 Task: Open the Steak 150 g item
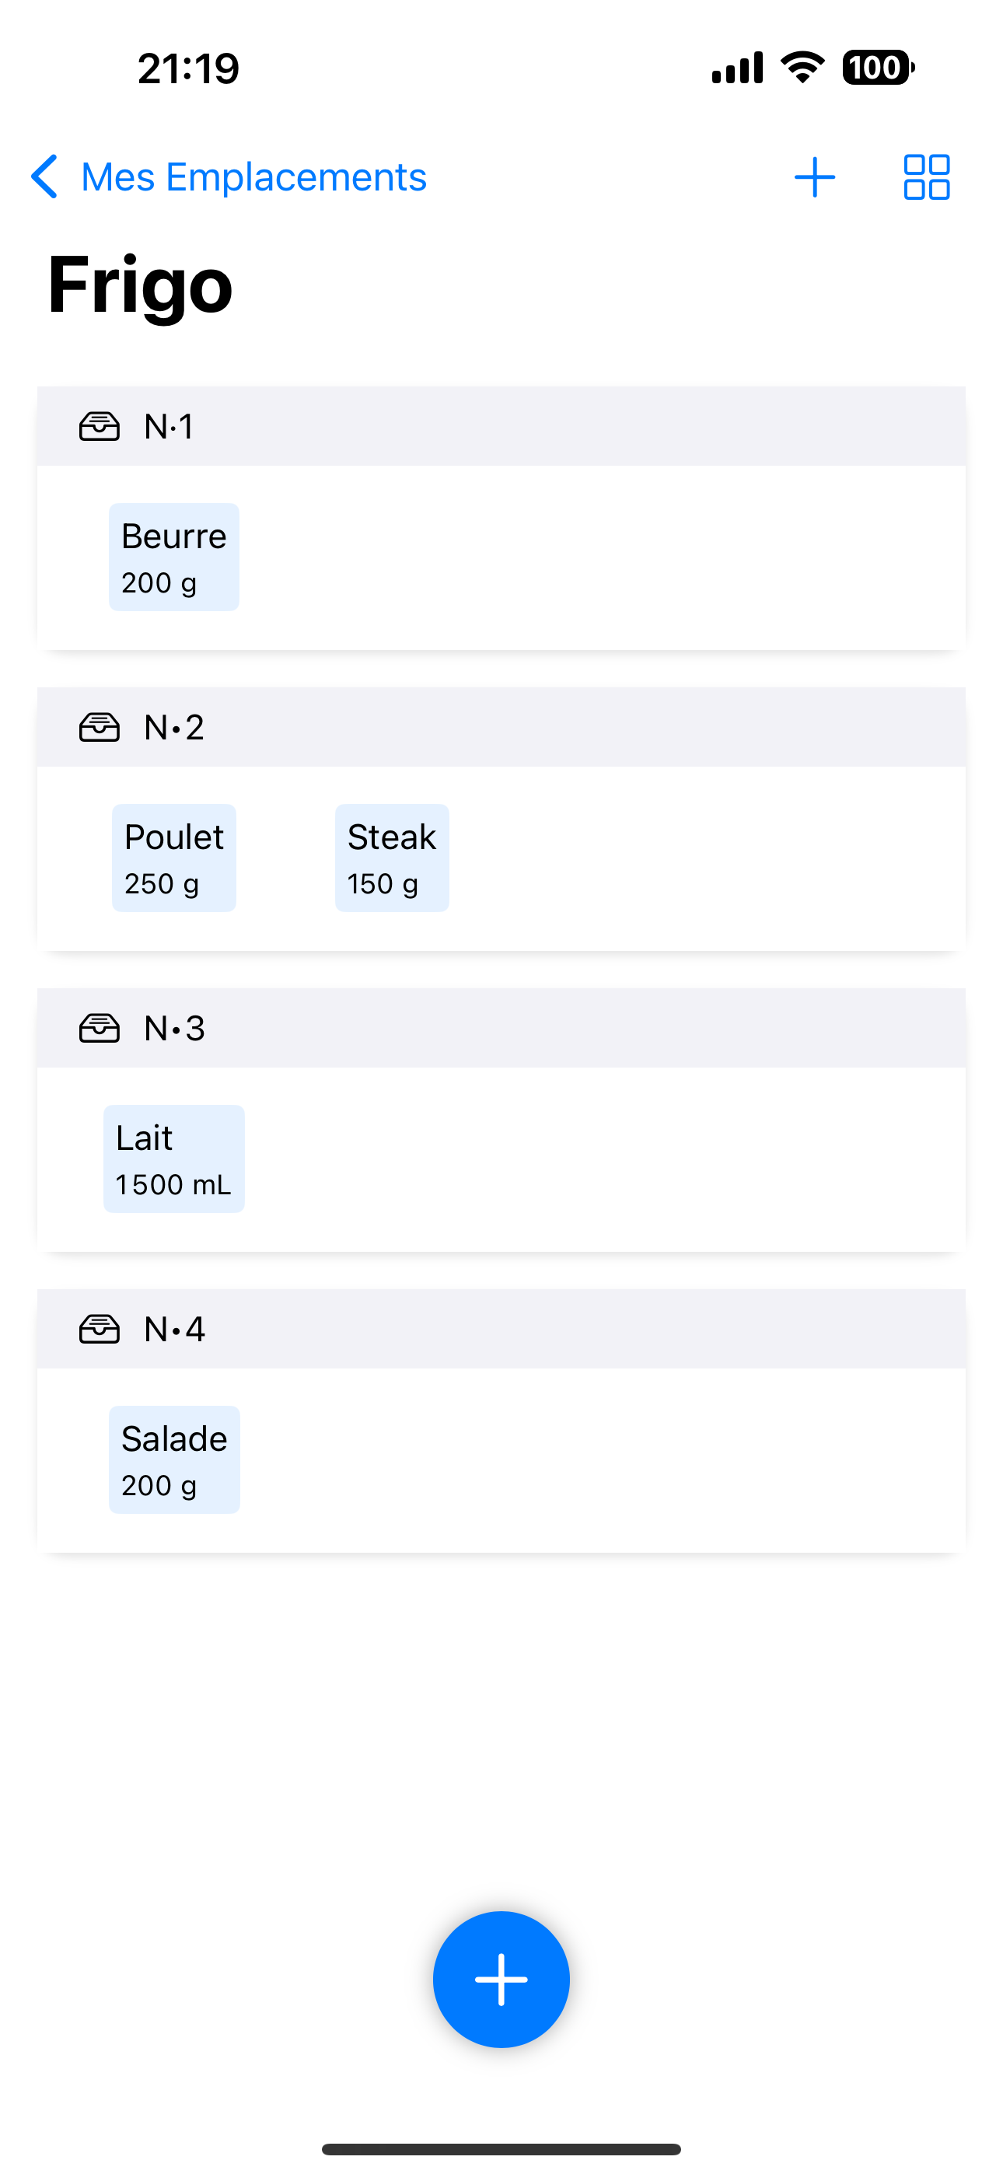click(392, 858)
